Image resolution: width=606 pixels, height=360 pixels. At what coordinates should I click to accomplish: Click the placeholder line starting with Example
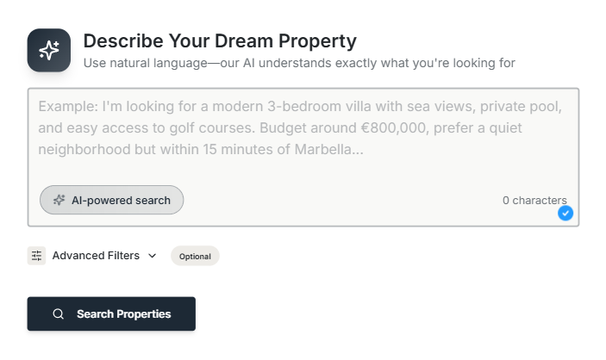pyautogui.click(x=300, y=108)
